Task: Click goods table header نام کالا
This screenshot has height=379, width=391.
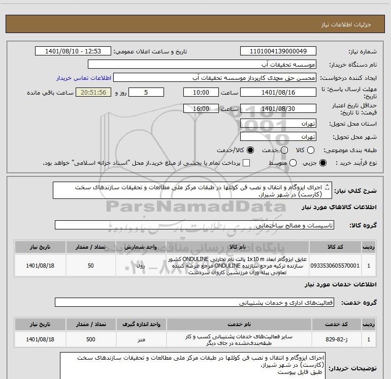Action: 238,247
